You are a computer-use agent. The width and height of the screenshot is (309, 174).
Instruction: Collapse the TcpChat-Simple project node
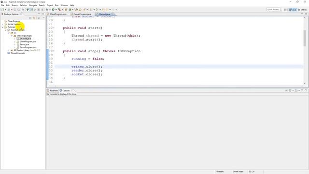[x=5, y=30]
